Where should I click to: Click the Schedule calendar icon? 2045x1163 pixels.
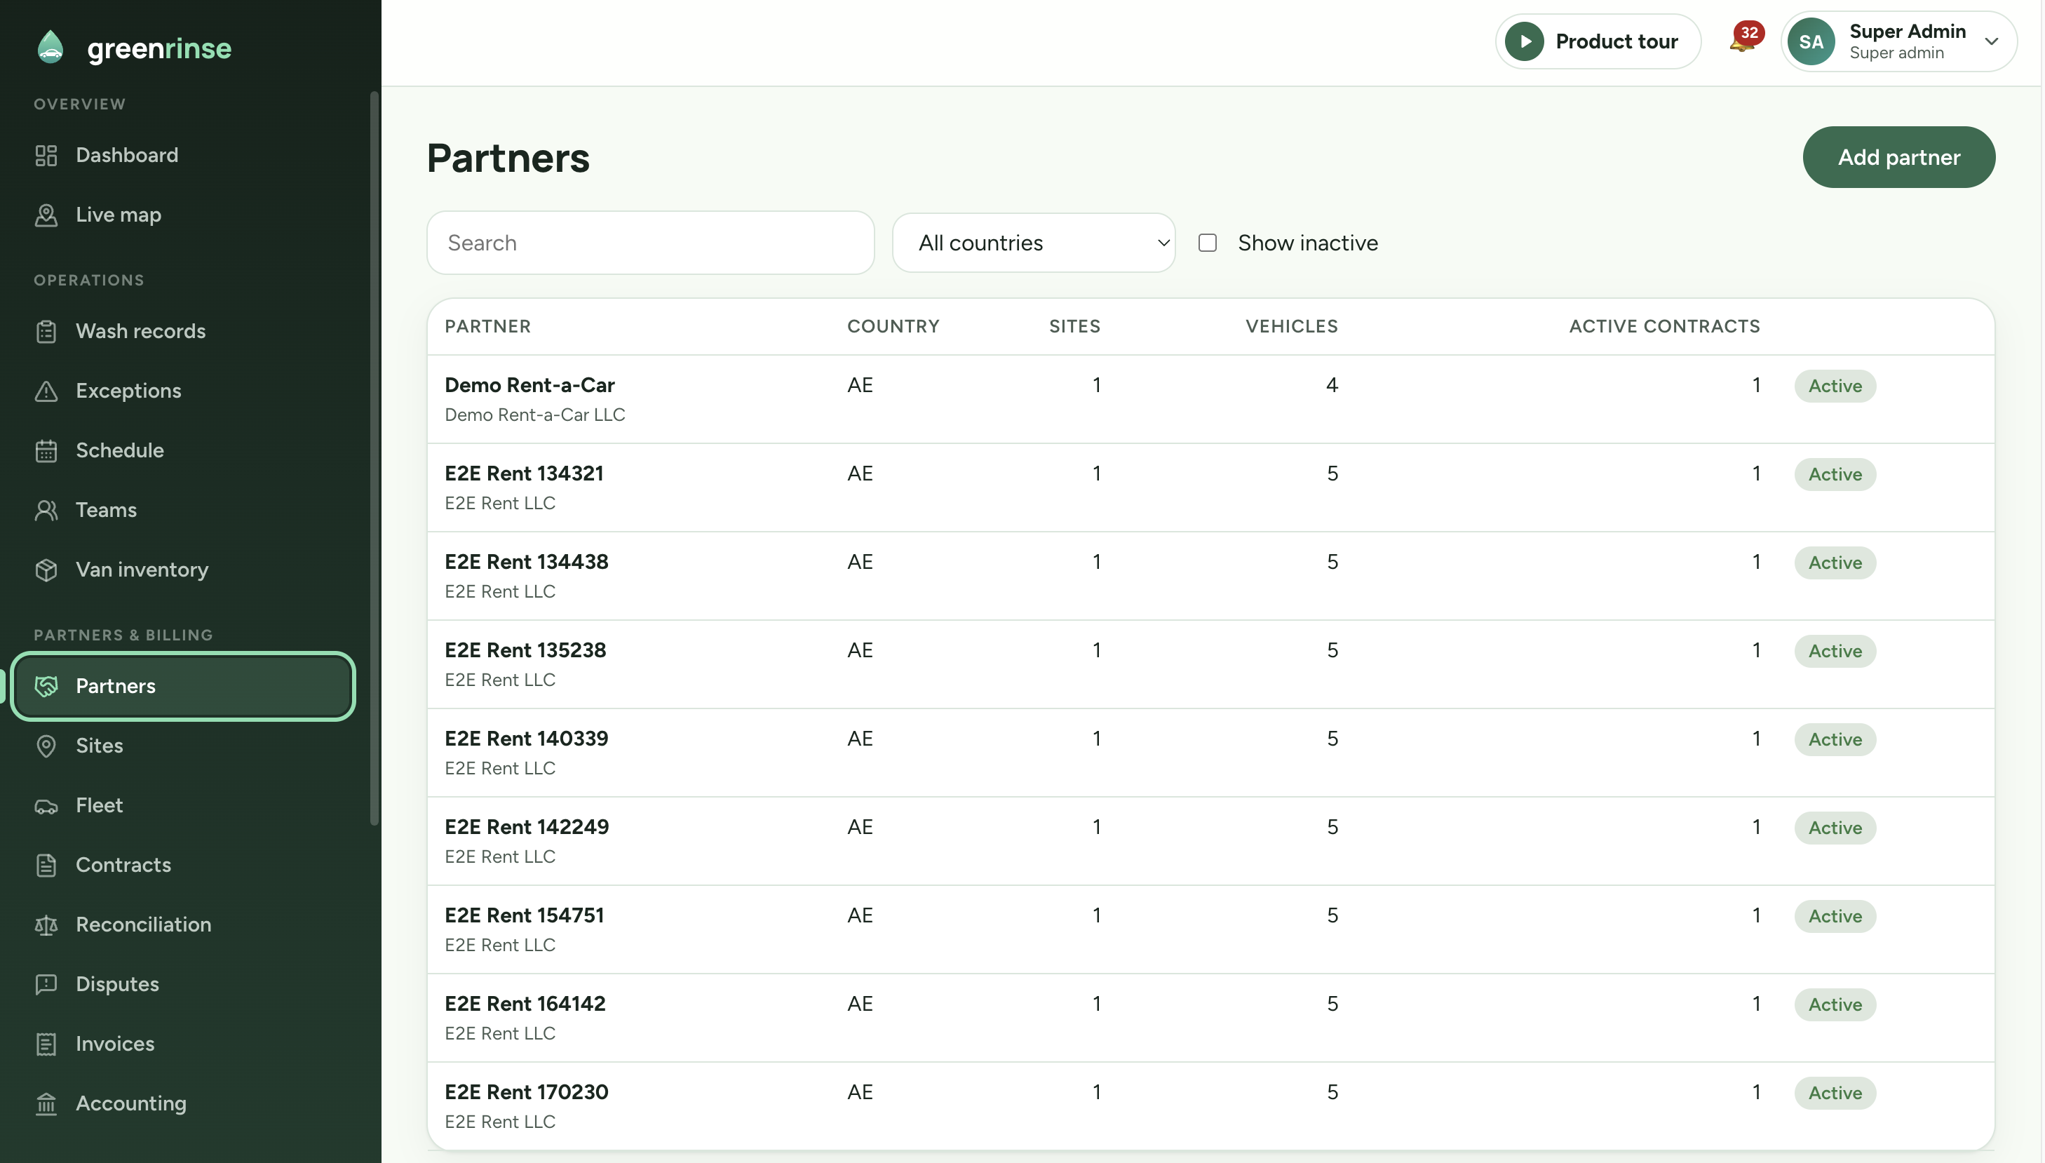pos(46,450)
